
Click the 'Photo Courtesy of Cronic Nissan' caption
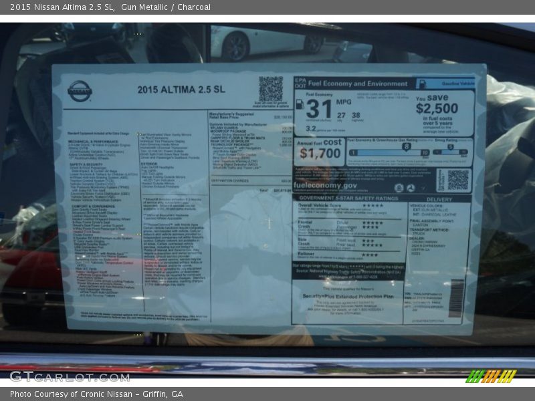point(72,394)
